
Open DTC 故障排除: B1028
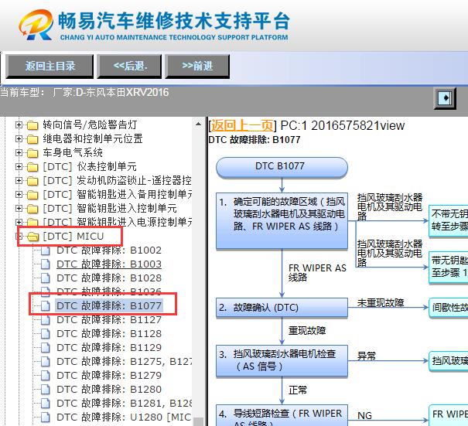[109, 278]
